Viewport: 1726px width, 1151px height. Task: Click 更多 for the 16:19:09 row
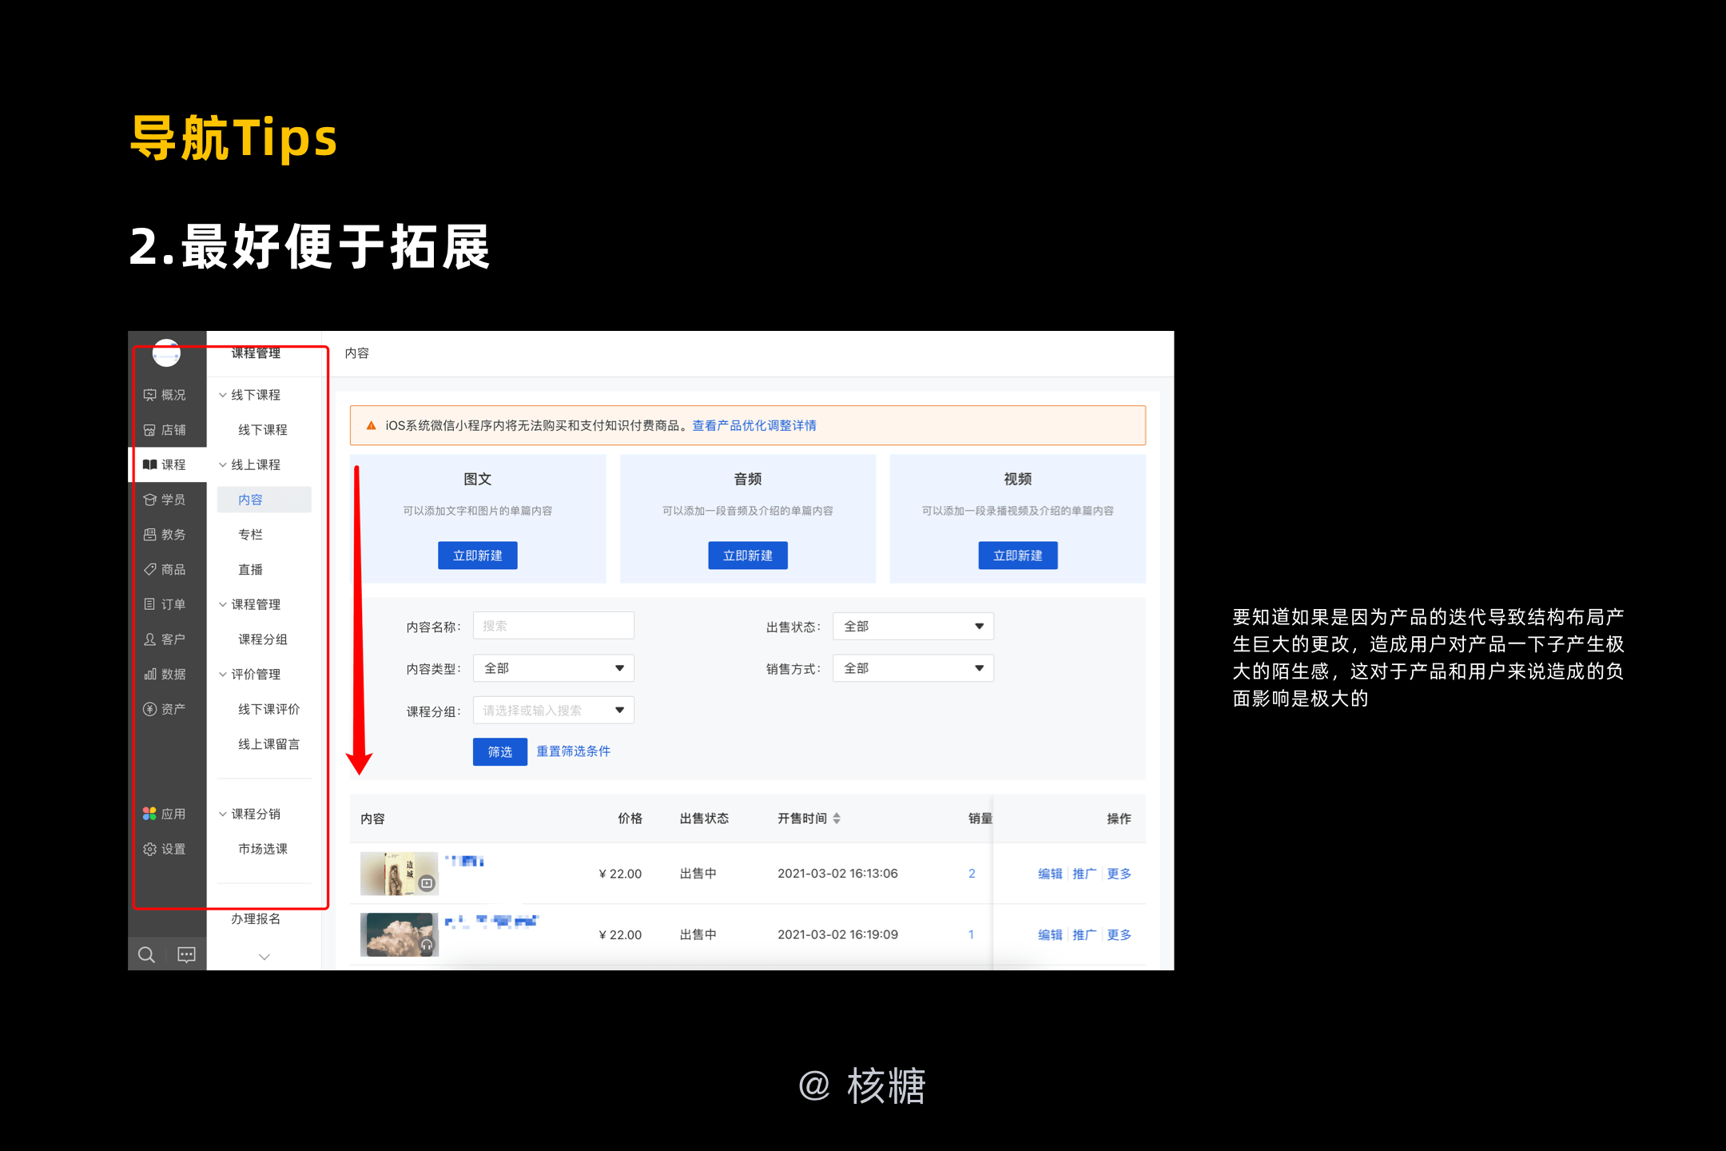click(x=1120, y=935)
